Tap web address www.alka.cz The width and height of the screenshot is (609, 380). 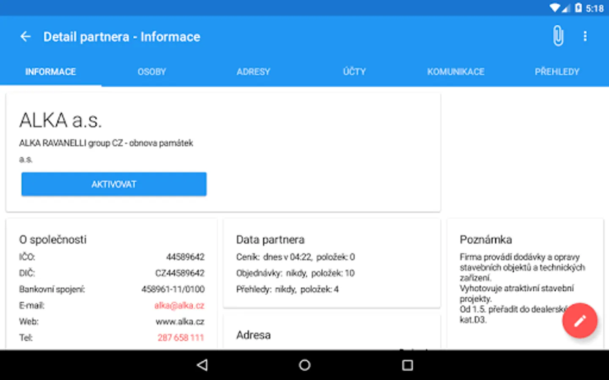(x=180, y=322)
